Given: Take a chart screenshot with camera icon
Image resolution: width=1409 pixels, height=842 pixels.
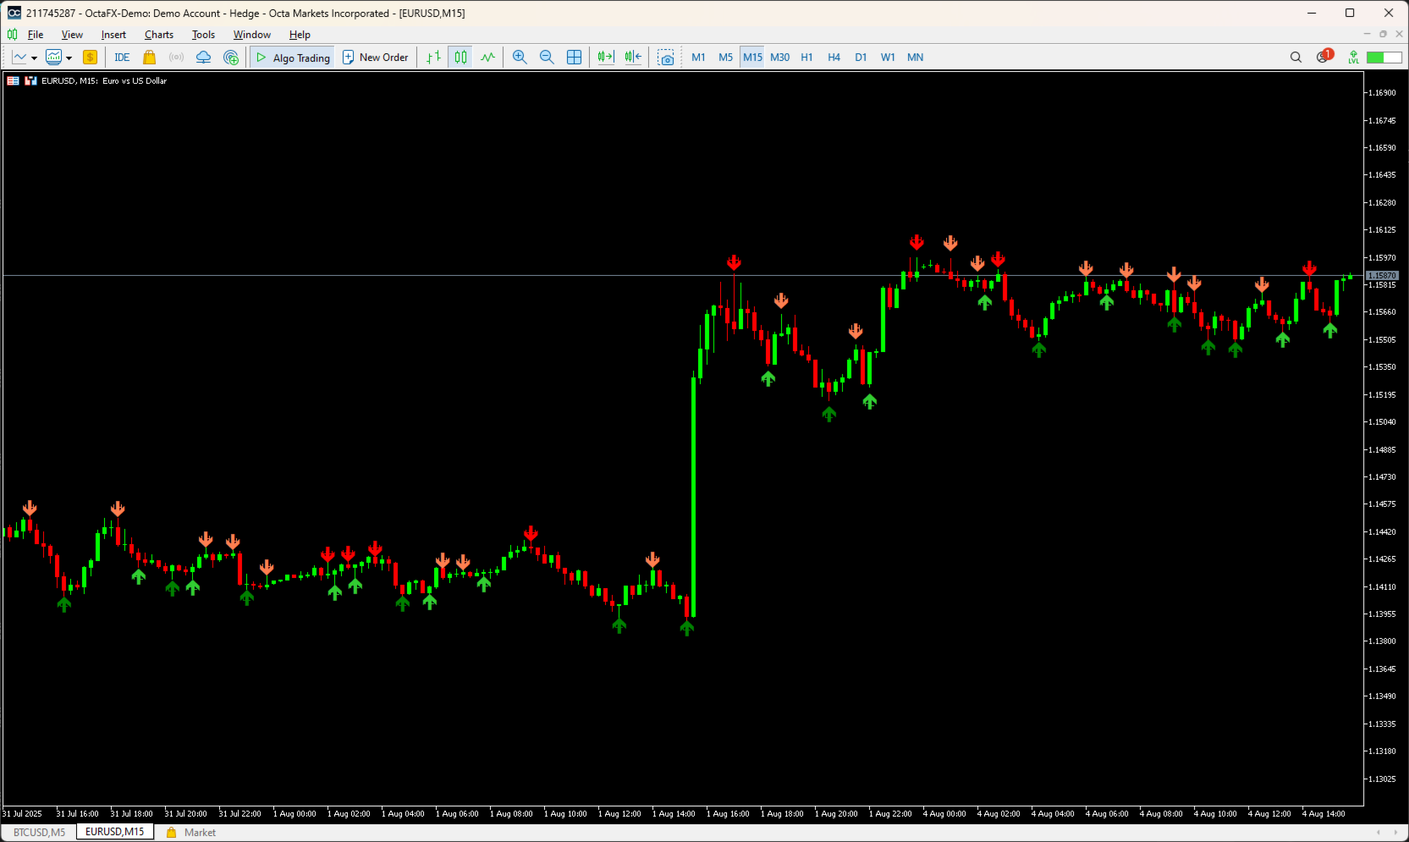Looking at the screenshot, I should [x=666, y=58].
